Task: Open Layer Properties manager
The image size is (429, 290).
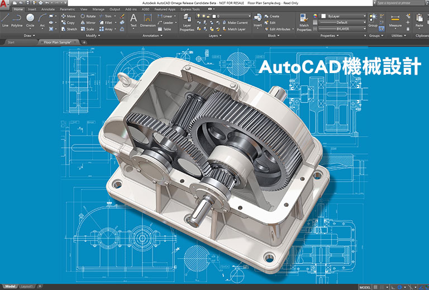Action: (x=187, y=22)
